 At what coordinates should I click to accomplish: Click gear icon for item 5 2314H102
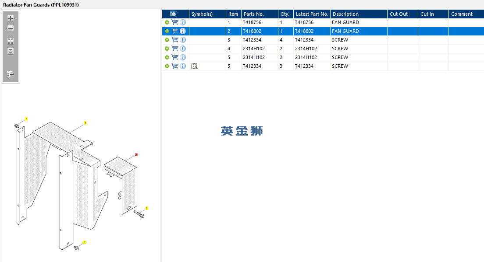tap(167, 57)
